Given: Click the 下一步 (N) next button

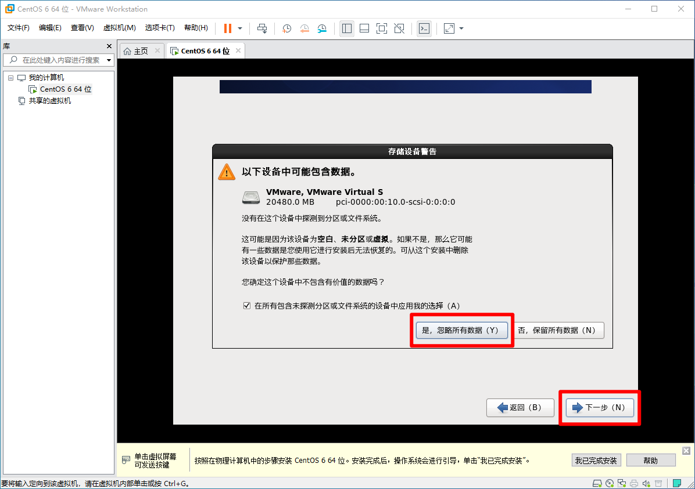Looking at the screenshot, I should (599, 408).
